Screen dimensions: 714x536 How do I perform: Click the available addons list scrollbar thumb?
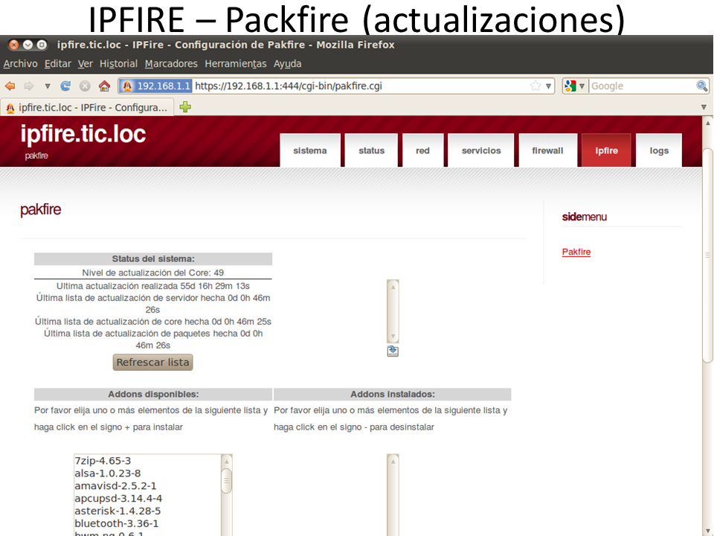pyautogui.click(x=227, y=481)
